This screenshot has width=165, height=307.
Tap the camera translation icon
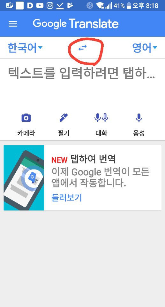26,118
